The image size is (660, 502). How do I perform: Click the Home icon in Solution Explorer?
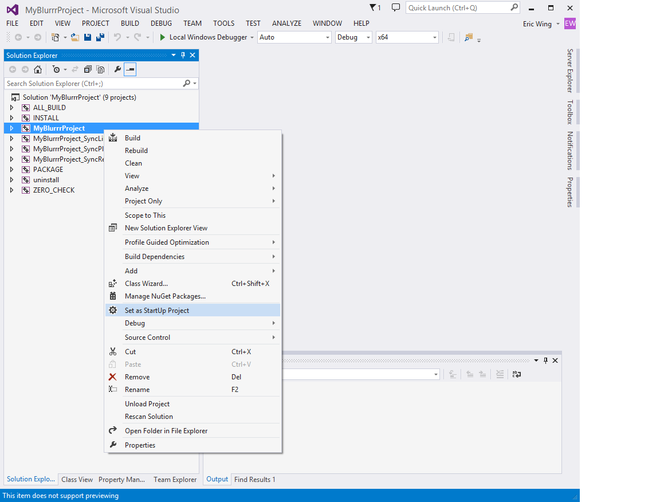pyautogui.click(x=38, y=69)
